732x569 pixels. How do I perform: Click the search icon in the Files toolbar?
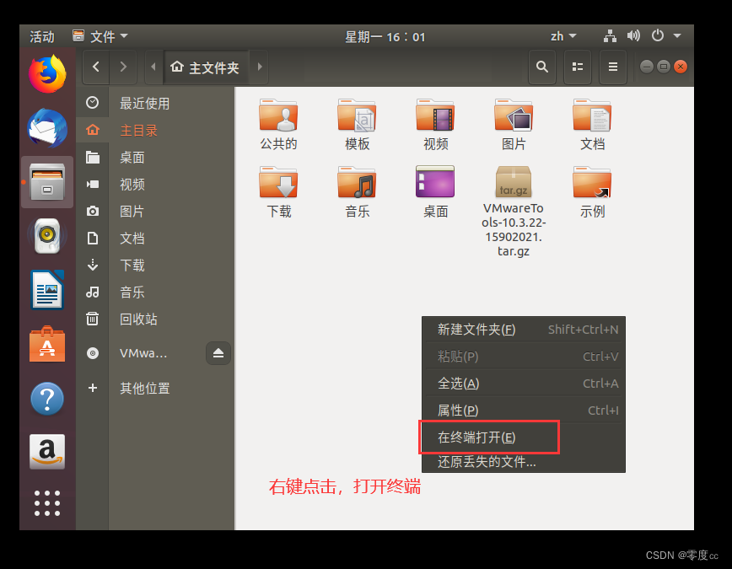pos(542,67)
